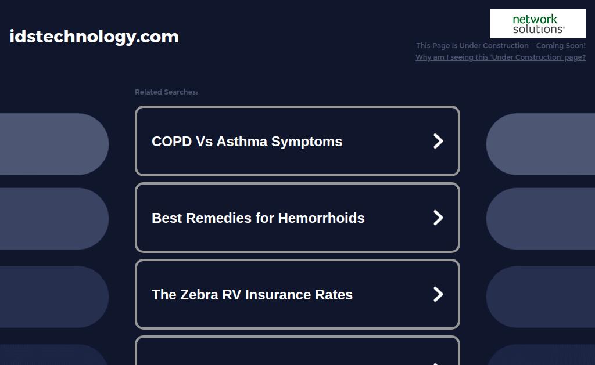Click chevron arrow beside COPD Vs Asthma Symptoms

coord(438,141)
